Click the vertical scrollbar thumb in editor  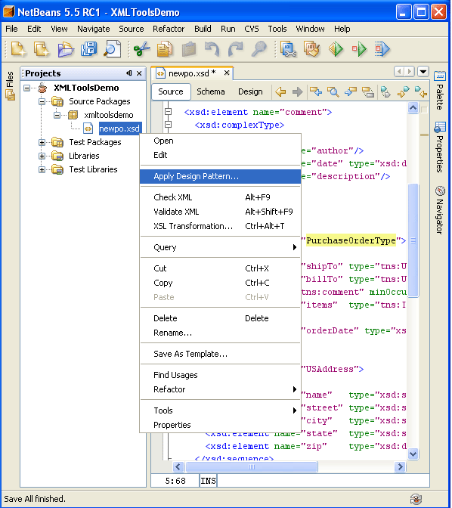click(x=413, y=240)
